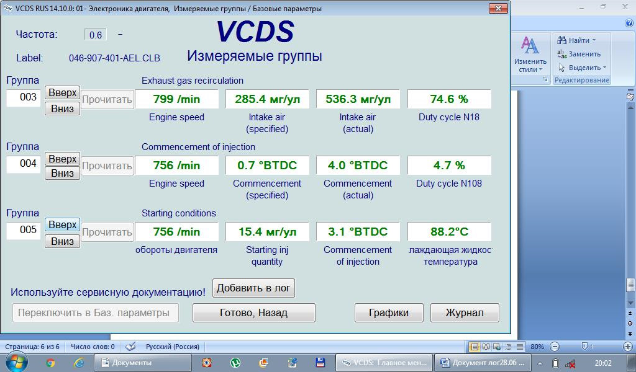This screenshot has width=636, height=372.
Task: Toggle Outline view mode
Action: tap(508, 347)
